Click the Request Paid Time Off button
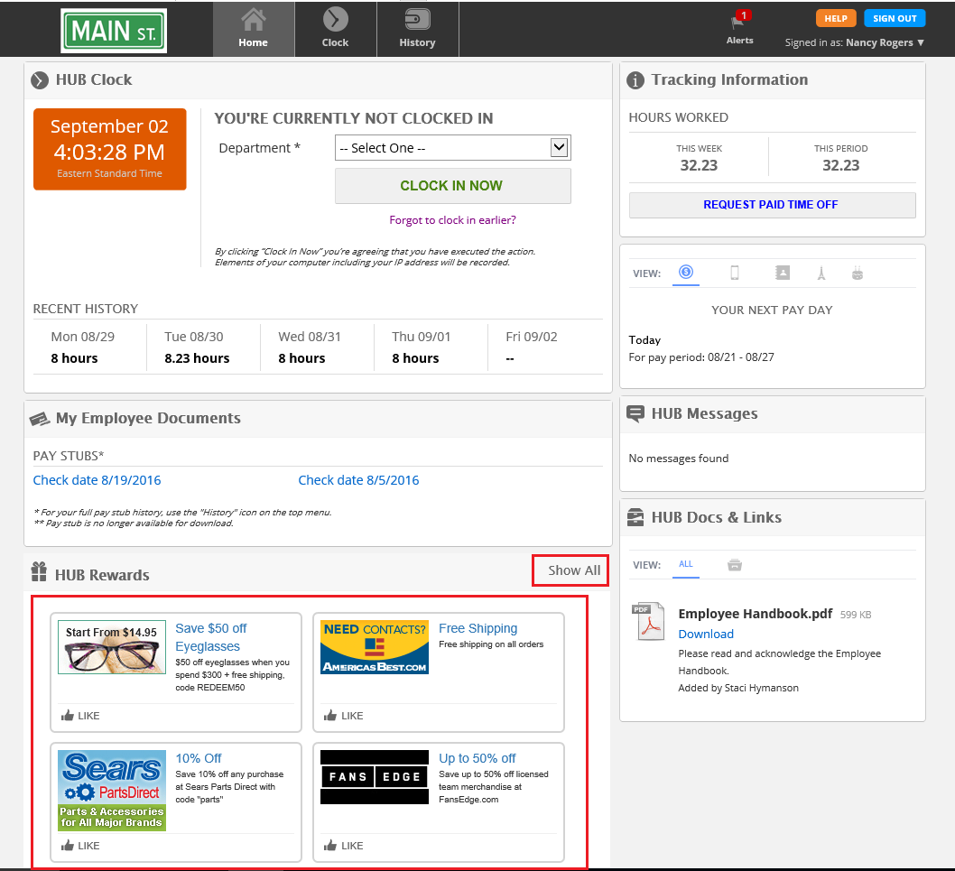The height and width of the screenshot is (871, 955). pyautogui.click(x=771, y=205)
